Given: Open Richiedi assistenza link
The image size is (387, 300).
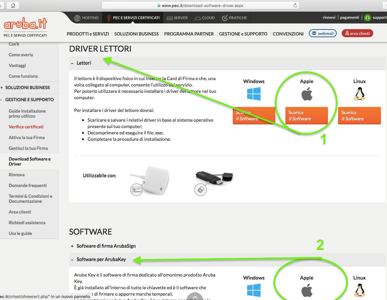Looking at the screenshot, I should pyautogui.click(x=27, y=223).
